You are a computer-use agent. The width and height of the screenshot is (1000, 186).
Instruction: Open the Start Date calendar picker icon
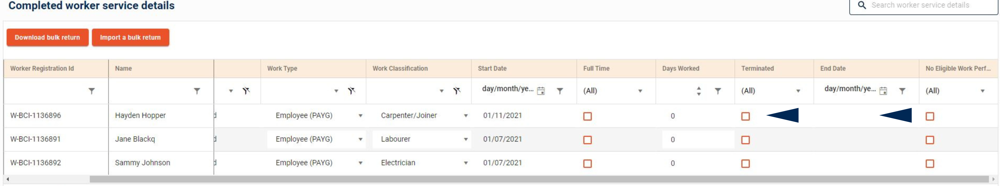pyautogui.click(x=541, y=91)
